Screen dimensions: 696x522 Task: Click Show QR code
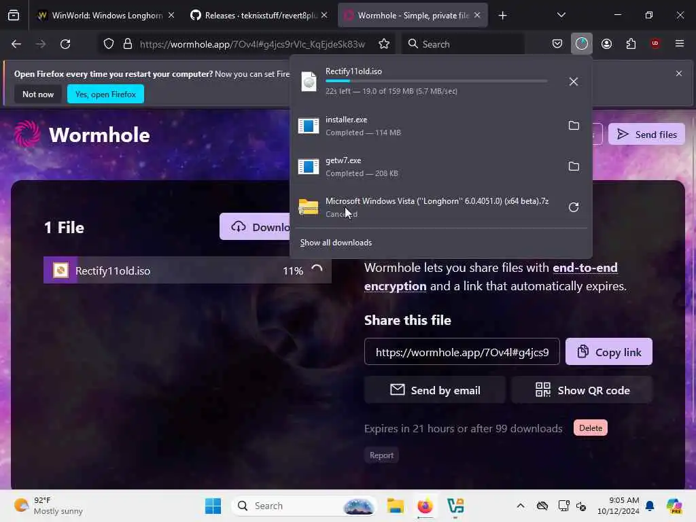(x=582, y=390)
